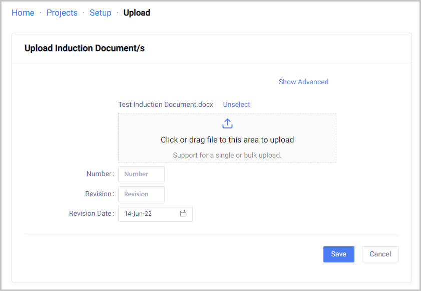Click the 'Number' field label

(x=99, y=174)
